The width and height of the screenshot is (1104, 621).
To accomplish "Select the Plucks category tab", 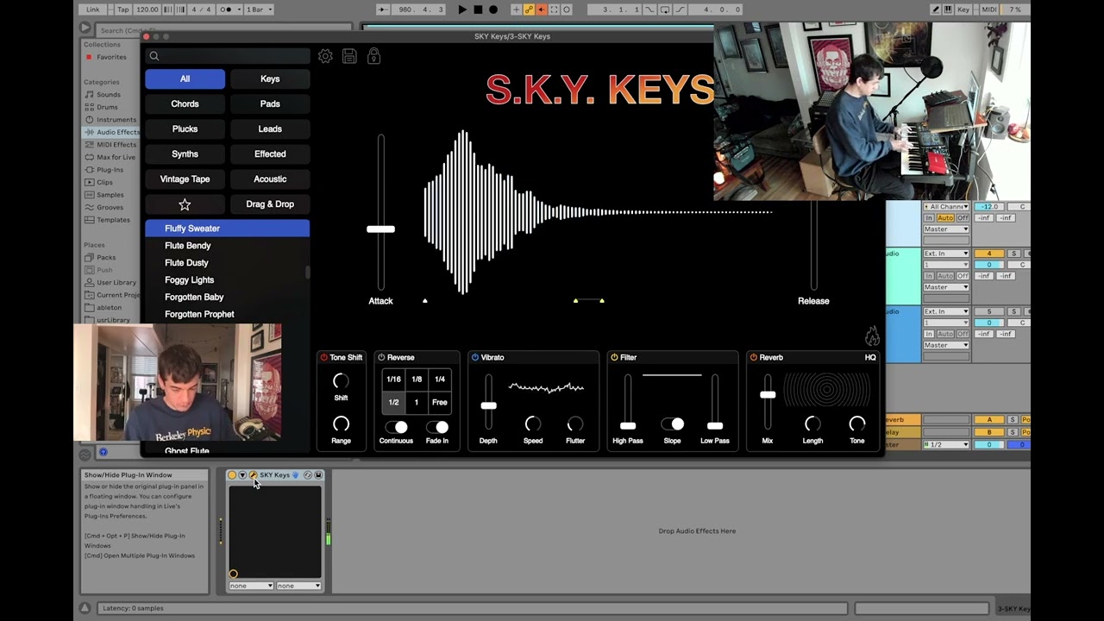I will (x=185, y=129).
